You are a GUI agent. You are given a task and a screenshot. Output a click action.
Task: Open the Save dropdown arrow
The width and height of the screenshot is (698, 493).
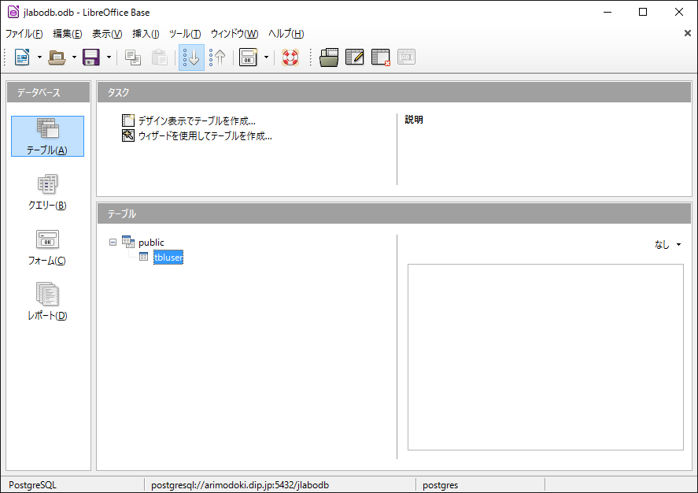click(109, 57)
